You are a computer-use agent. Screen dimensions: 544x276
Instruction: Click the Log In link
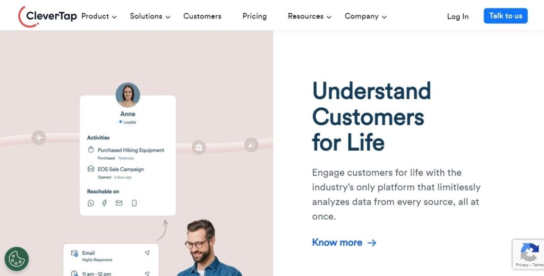point(457,16)
